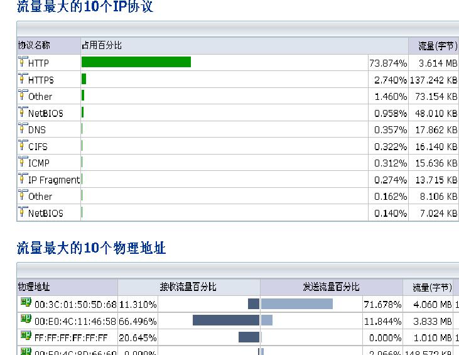Click the ICMP protocol icon
Screen dimensions: 459x355
[x=23, y=161]
